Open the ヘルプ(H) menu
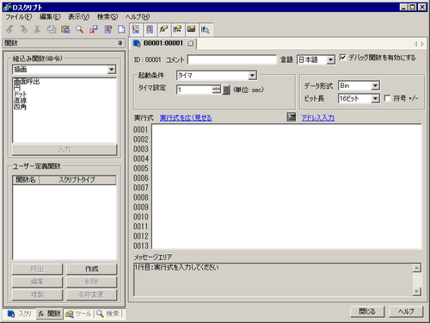The width and height of the screenshot is (430, 323). tap(138, 17)
